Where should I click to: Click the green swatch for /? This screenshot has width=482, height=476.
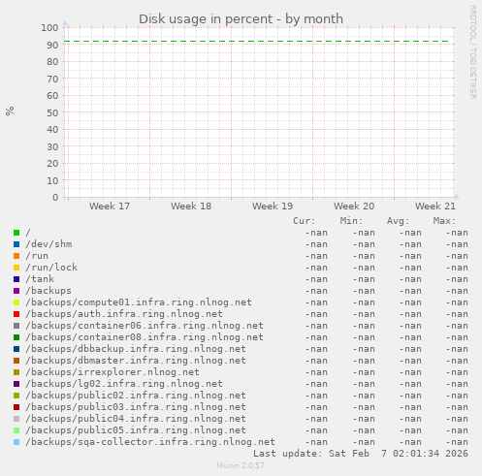[16, 233]
